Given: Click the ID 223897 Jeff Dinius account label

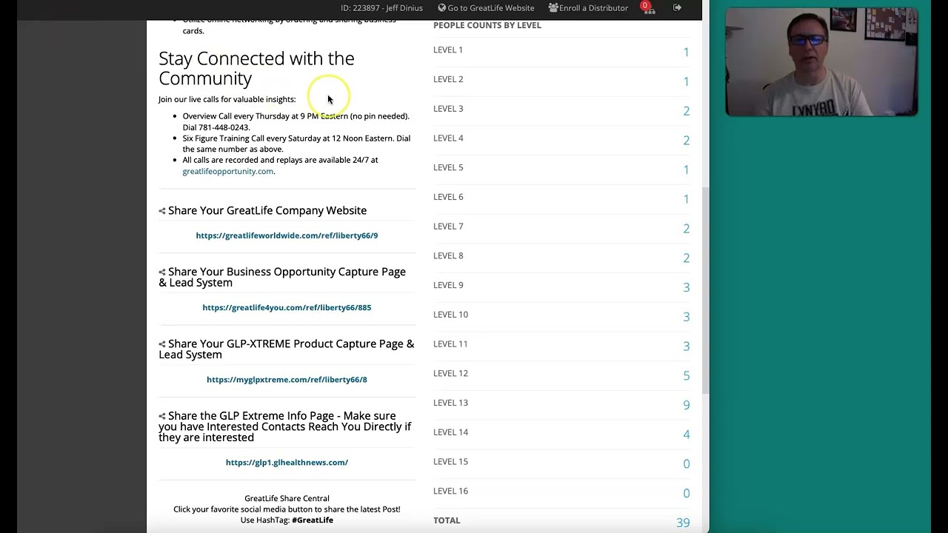Looking at the screenshot, I should pyautogui.click(x=381, y=8).
